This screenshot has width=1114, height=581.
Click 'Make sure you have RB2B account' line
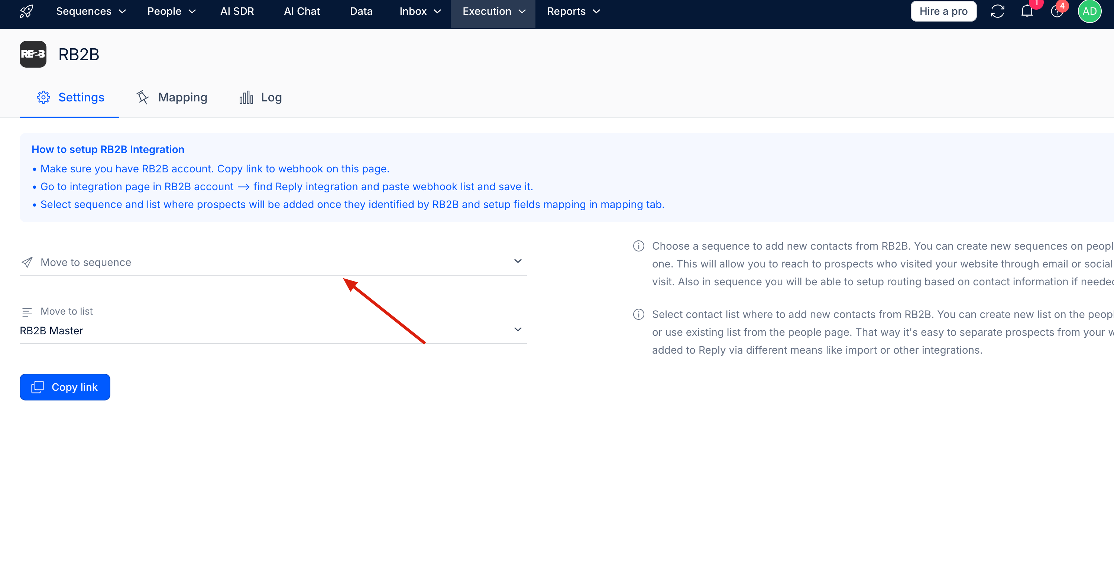215,169
